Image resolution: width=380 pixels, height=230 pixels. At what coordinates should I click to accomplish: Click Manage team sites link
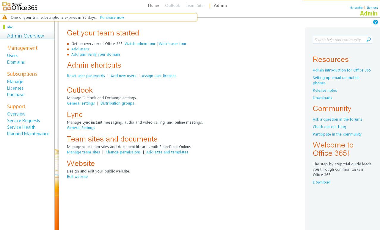click(x=83, y=152)
